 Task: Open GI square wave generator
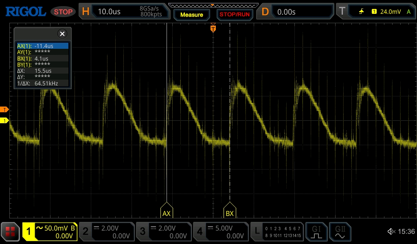[316, 232]
